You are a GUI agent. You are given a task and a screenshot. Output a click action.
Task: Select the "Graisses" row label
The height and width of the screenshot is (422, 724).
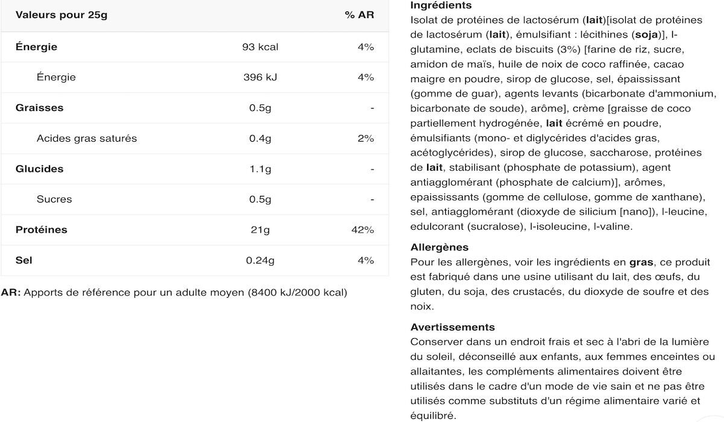[39, 108]
